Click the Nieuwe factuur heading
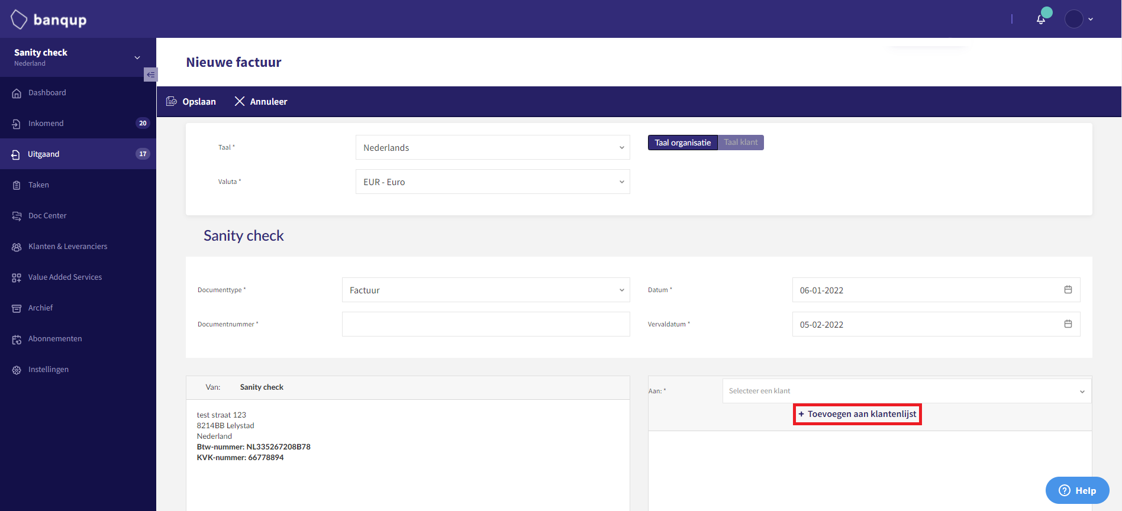 [234, 62]
